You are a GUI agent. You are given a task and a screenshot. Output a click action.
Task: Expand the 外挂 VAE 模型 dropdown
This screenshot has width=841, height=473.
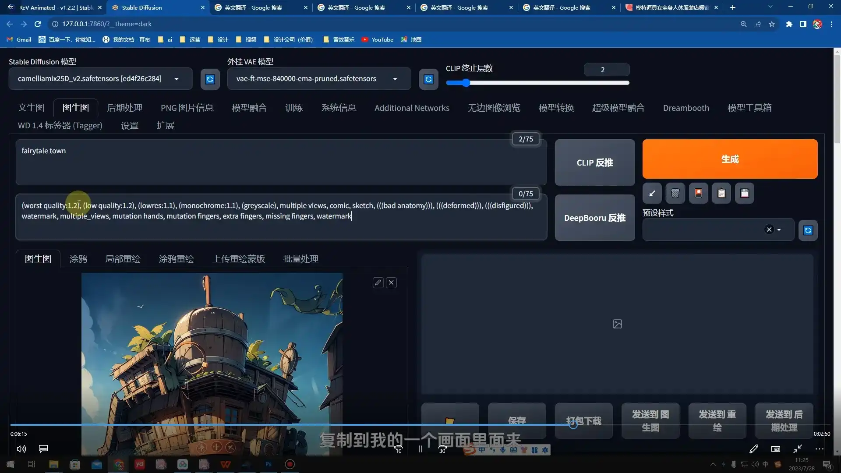coord(395,79)
